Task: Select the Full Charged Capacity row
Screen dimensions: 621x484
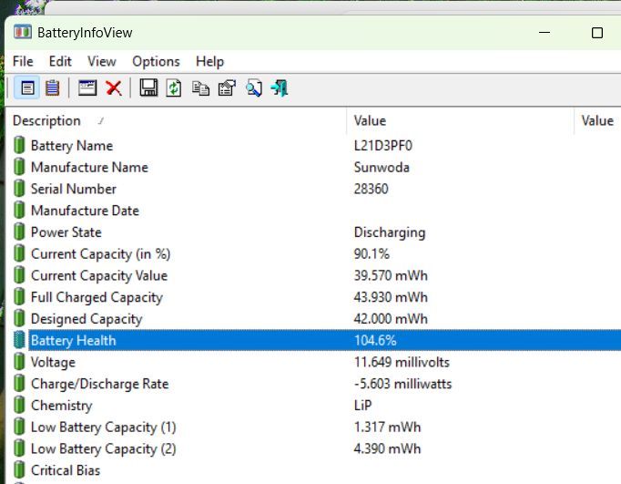Action: [97, 297]
